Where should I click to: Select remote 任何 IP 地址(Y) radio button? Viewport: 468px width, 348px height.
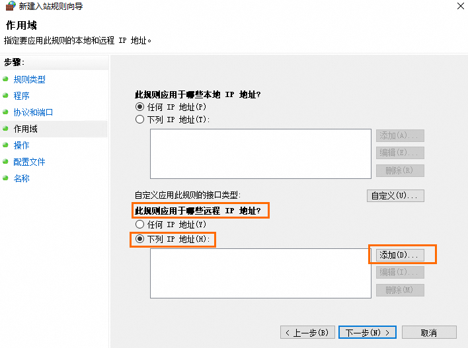[x=139, y=225]
